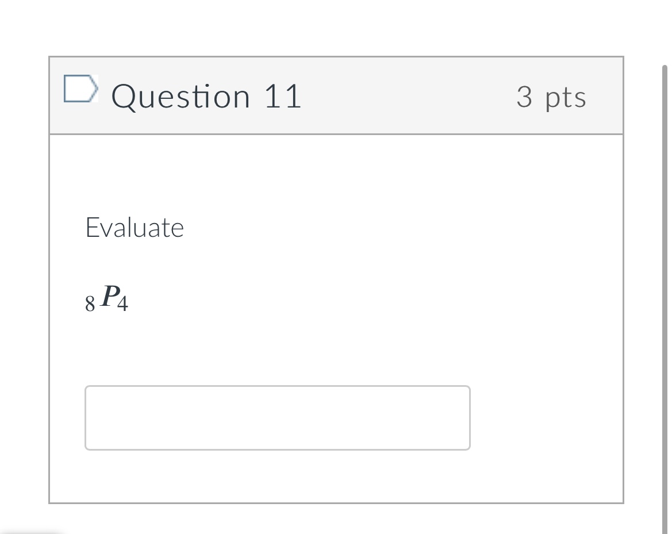
Task: Click the subscript 4 after P
Action: point(122,304)
